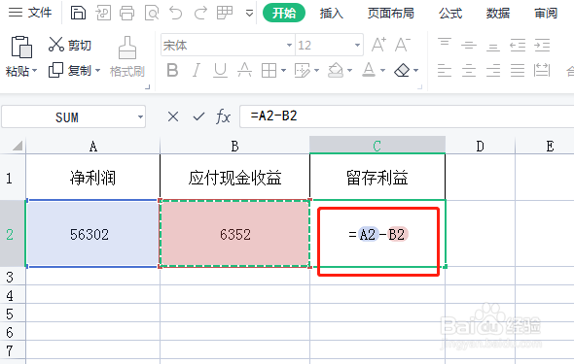
Task: Switch to the 插入 tab
Action: (332, 14)
